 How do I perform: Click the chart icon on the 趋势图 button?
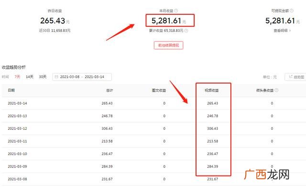click(291, 77)
